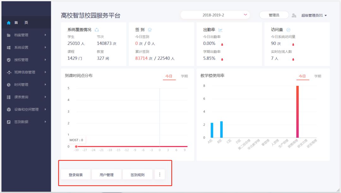Click the trend icon next to 访问量
The height and width of the screenshot is (193, 341).
point(288,30)
